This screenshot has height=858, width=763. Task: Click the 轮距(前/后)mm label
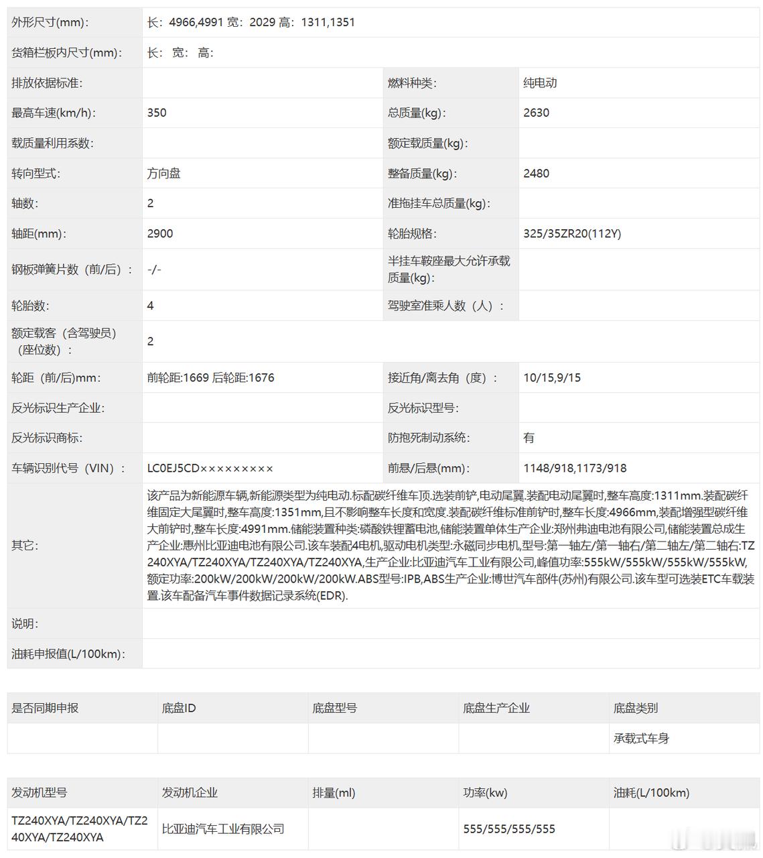(x=56, y=377)
